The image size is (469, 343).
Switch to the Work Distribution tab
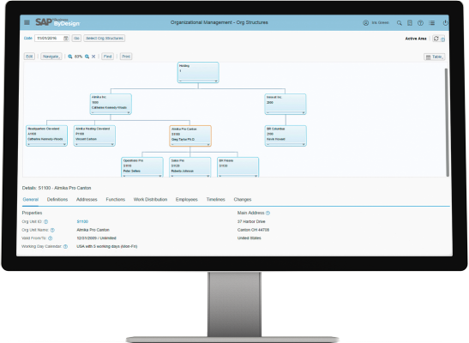point(150,200)
